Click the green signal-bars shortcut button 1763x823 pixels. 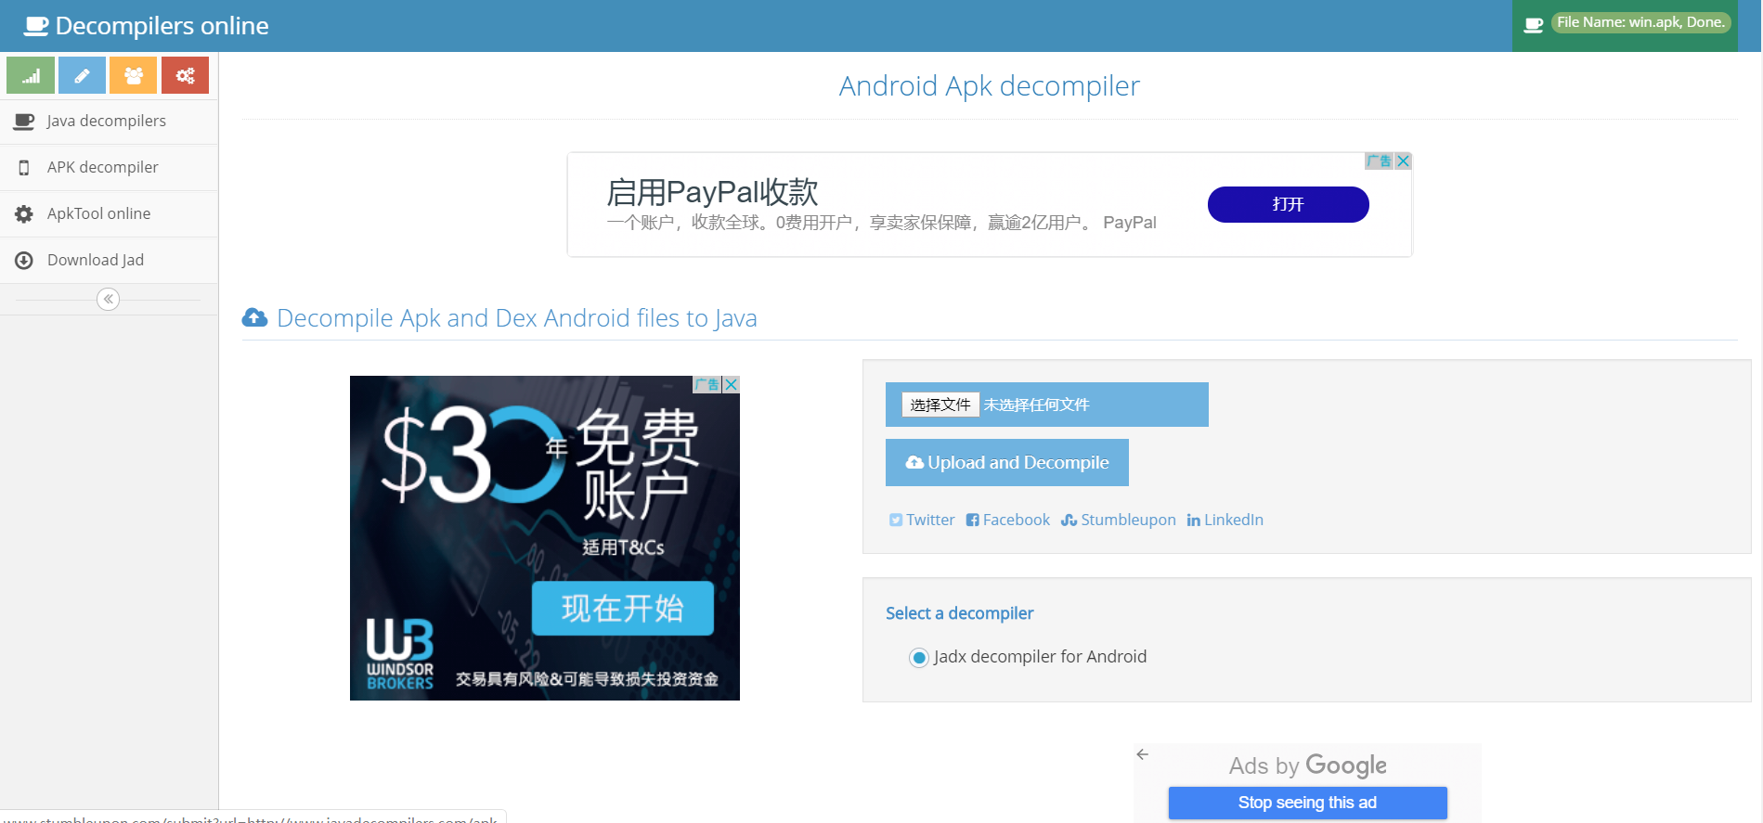31,75
